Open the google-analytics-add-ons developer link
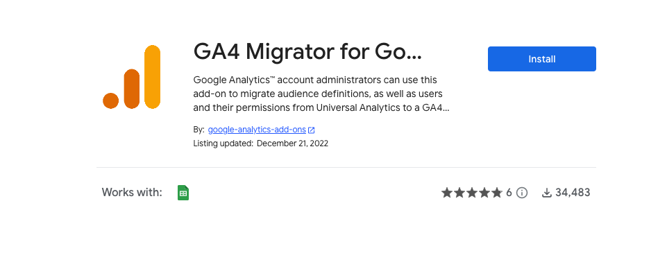Screen dimensions: 667x262 [257, 130]
